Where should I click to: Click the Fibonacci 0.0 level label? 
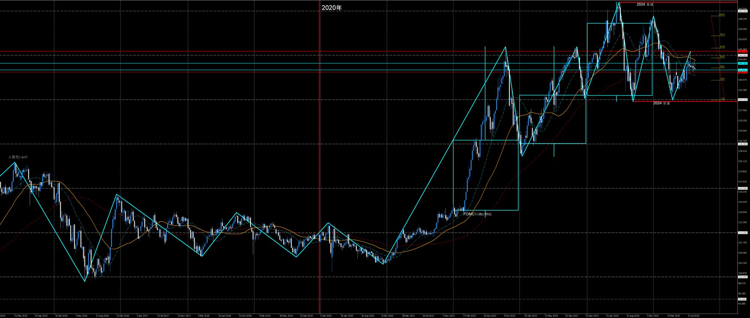pyautogui.click(x=723, y=99)
